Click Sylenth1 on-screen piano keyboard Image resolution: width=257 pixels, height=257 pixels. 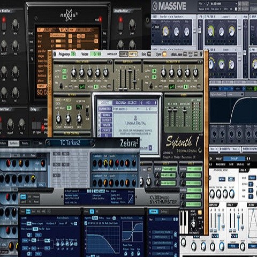184,222
